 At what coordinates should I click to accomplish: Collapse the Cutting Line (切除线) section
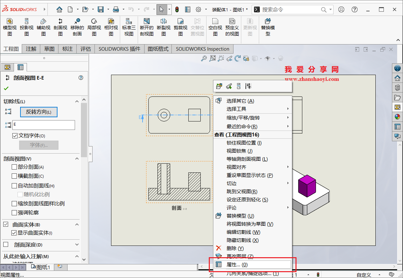pyautogui.click(x=77, y=101)
